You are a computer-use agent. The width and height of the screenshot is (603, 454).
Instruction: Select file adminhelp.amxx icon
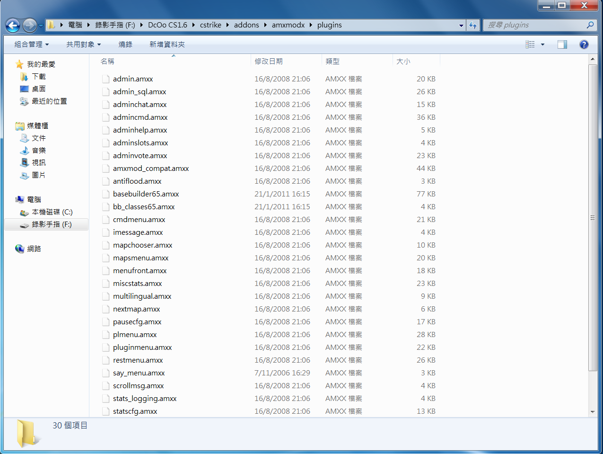pyautogui.click(x=106, y=130)
